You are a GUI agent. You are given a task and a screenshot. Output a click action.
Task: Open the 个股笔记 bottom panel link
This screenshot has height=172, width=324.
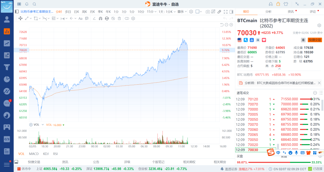click(x=158, y=162)
